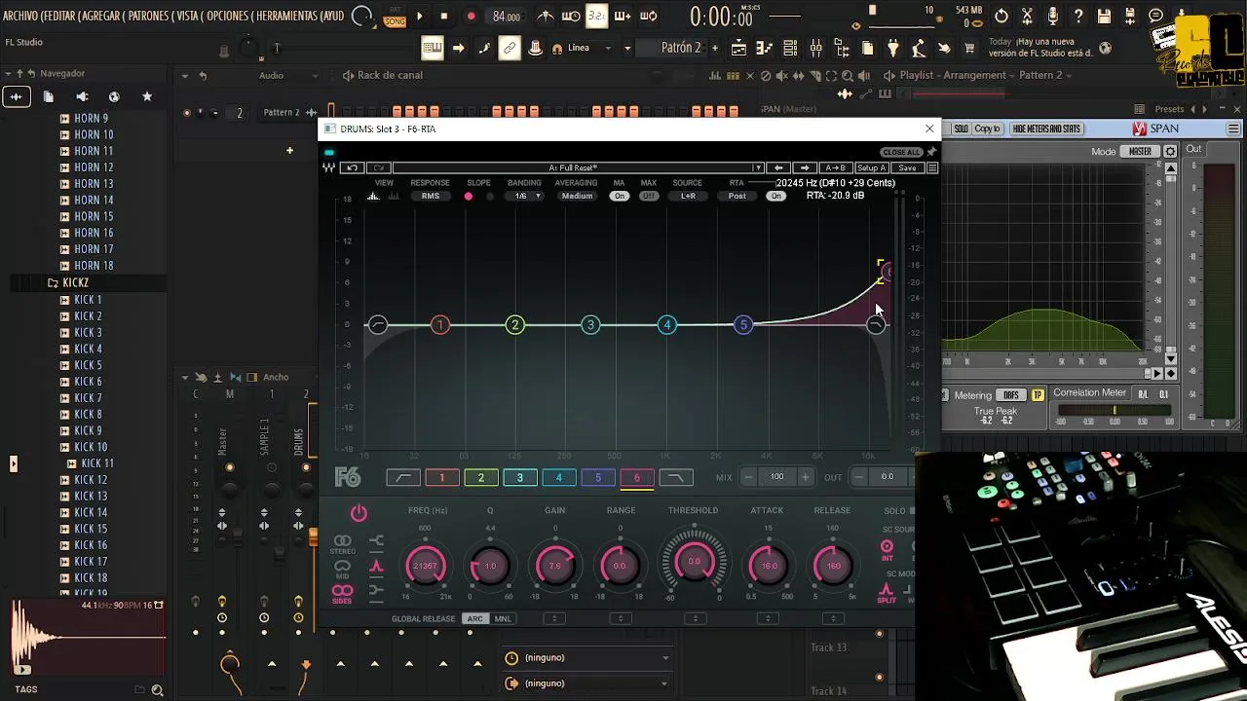The height and width of the screenshot is (701, 1247).
Task: Toggle the MAX Off switch
Action: 649,196
